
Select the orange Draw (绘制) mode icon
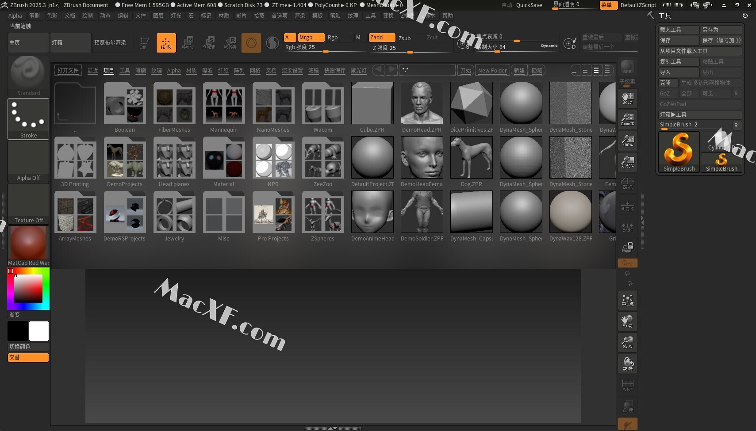pos(166,43)
